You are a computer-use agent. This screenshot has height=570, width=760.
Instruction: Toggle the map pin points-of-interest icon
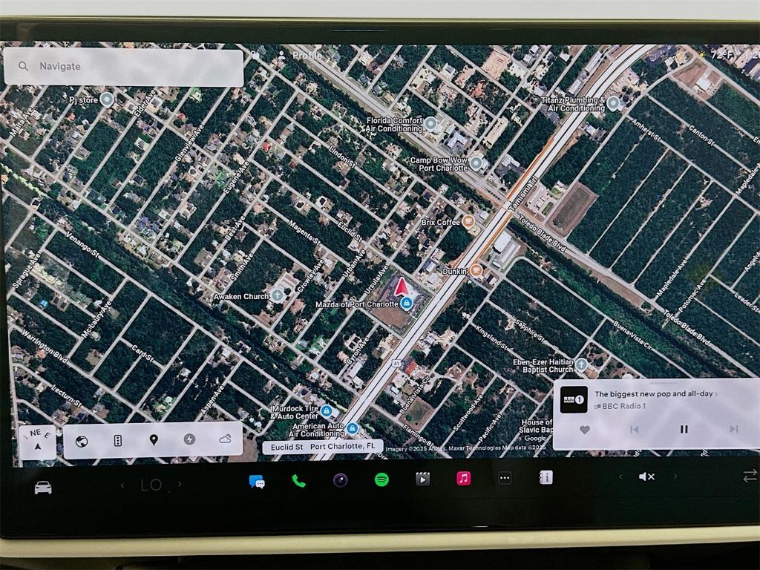[x=154, y=440]
